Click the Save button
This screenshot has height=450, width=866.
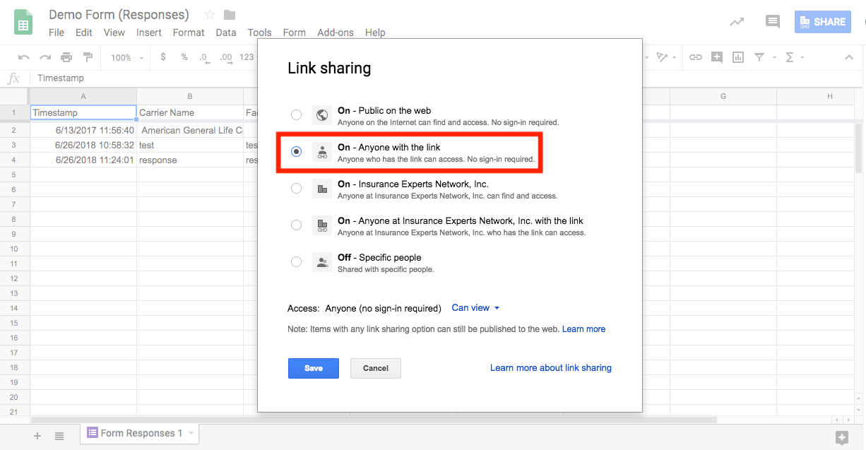[x=314, y=368]
